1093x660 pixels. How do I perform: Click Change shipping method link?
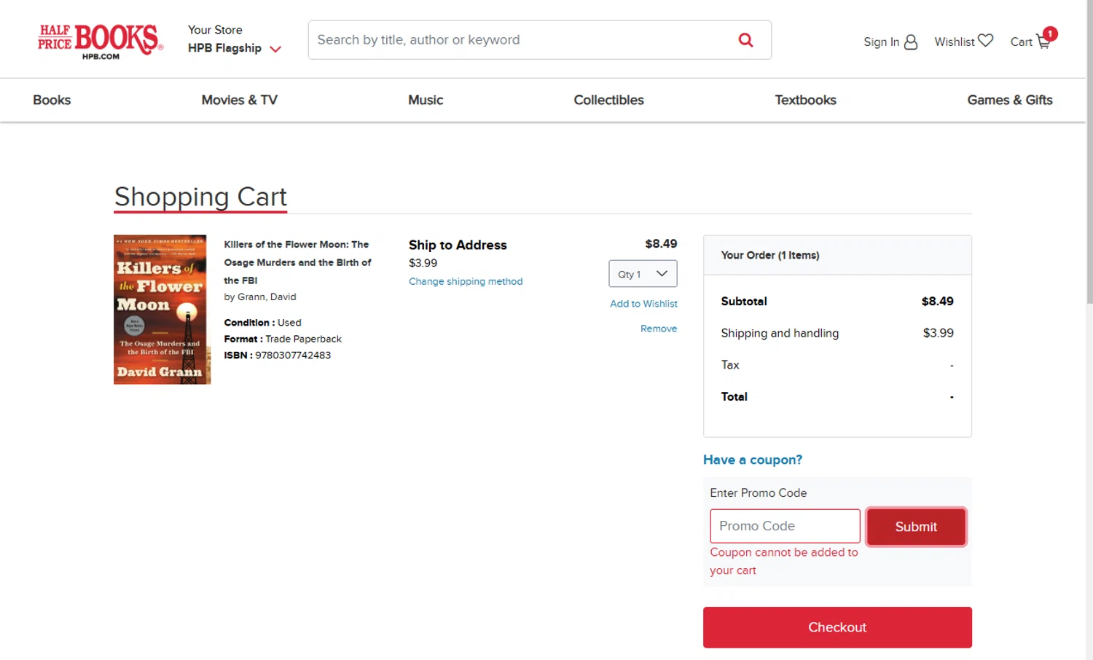coord(466,281)
